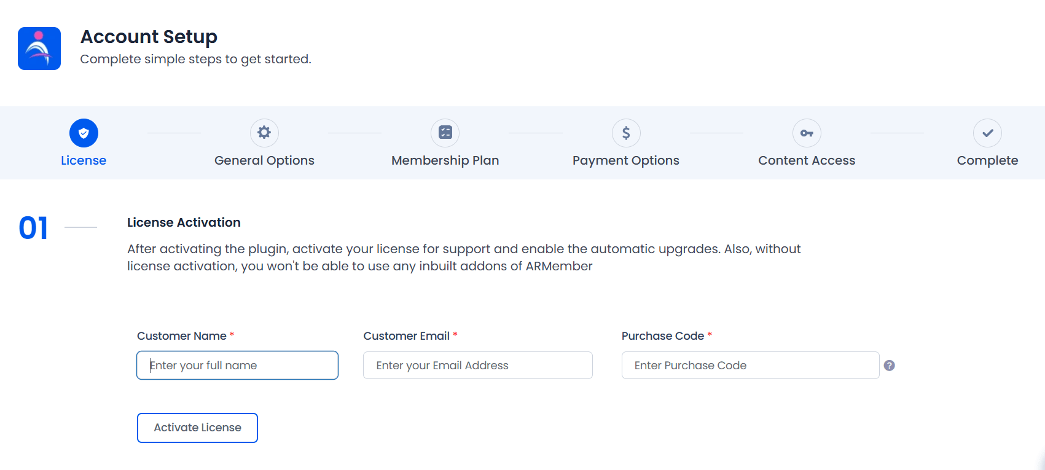Click the License Activation section title
Screen dimensions: 1045x470
coord(184,222)
